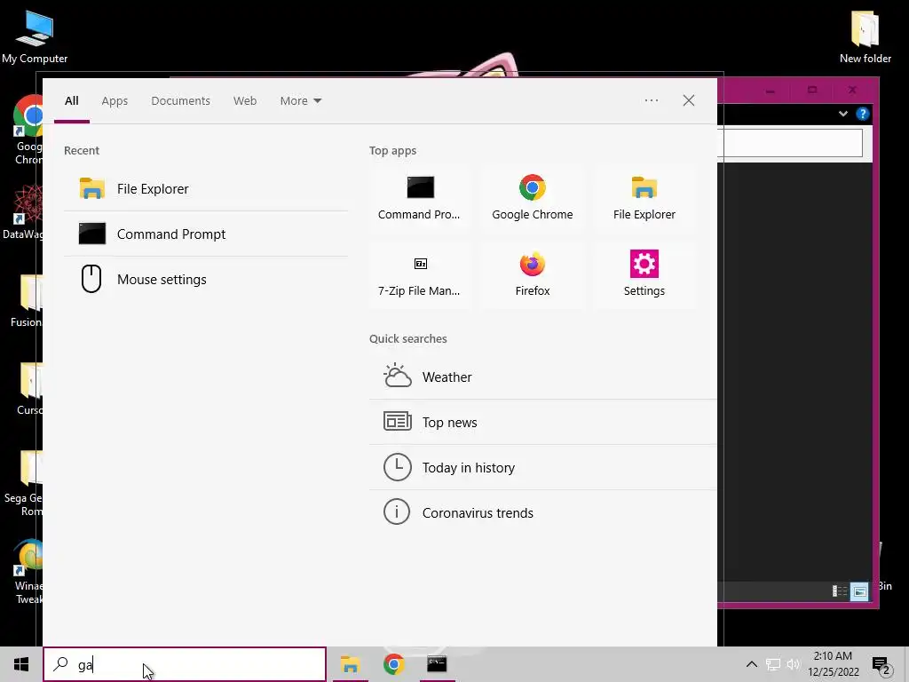Viewport: 909px width, 682px height.
Task: Launch 7-Zip File Manager tile
Action: point(419,275)
